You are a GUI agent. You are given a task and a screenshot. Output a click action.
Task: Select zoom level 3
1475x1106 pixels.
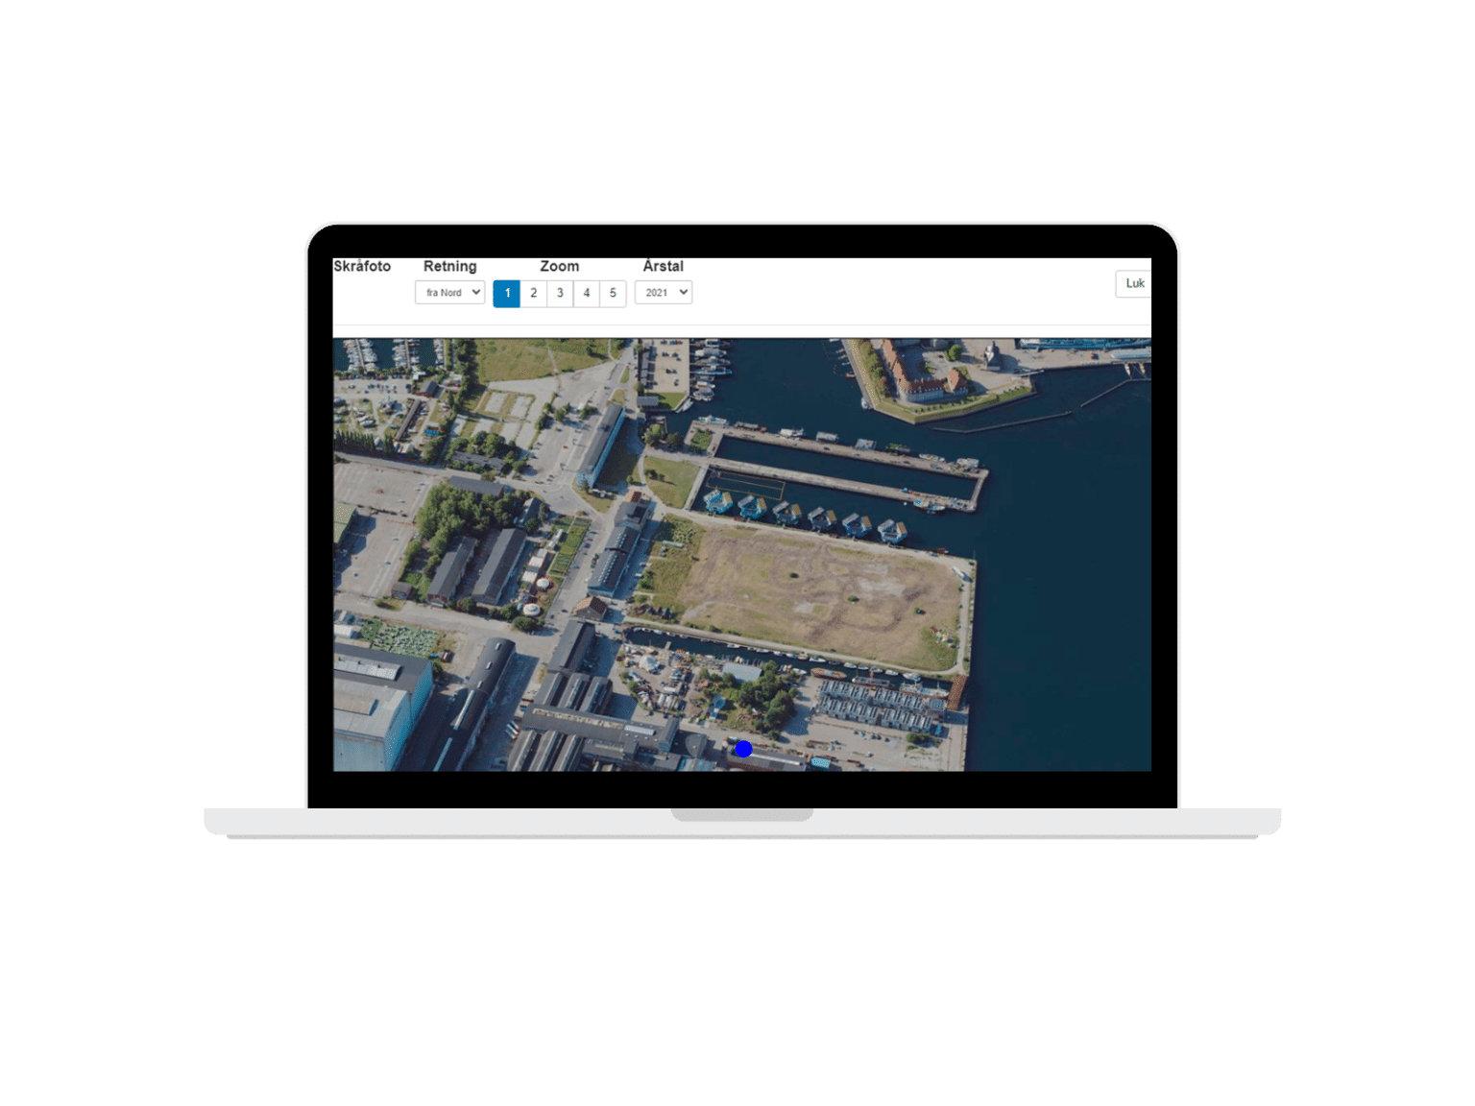pos(560,293)
